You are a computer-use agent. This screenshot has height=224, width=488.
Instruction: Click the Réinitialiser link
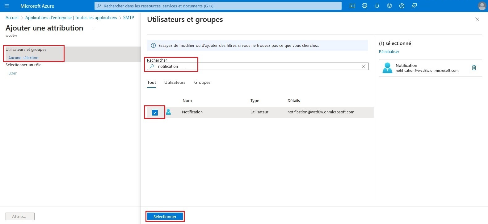(x=389, y=52)
